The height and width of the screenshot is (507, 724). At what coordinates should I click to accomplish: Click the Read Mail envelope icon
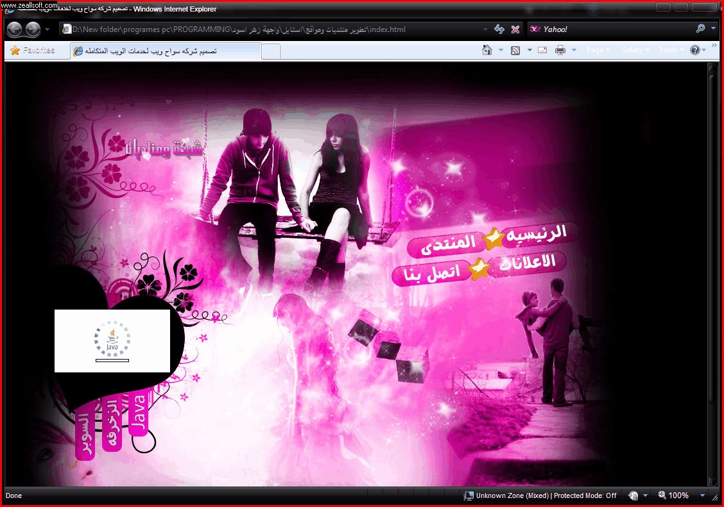[542, 50]
